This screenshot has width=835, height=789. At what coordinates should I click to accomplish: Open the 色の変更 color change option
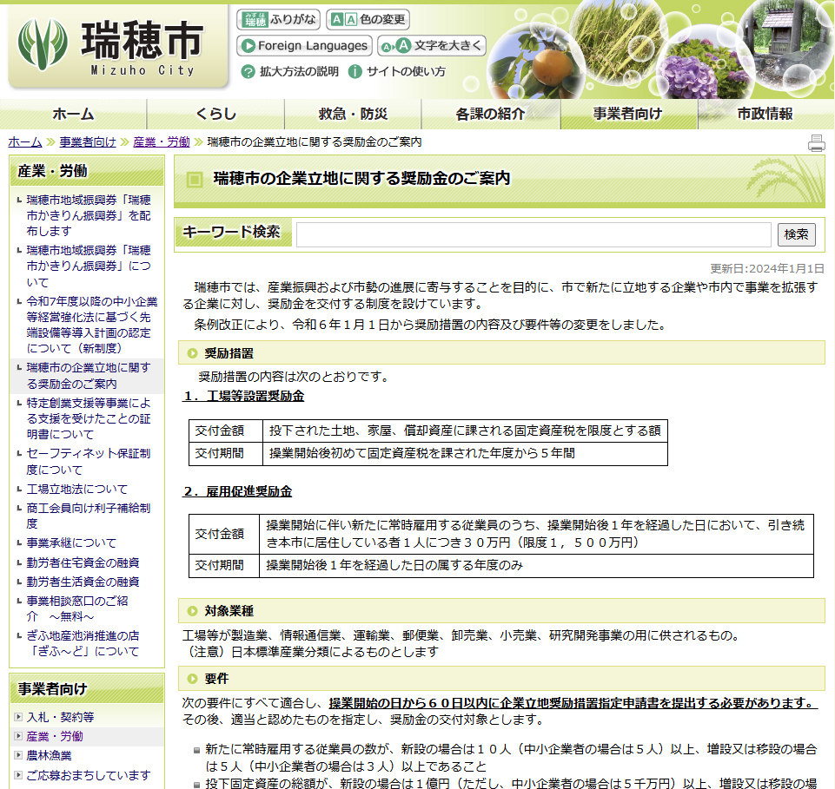[368, 20]
